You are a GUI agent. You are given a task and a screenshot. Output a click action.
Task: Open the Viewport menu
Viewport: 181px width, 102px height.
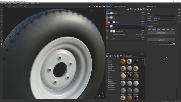click(x=21, y=4)
